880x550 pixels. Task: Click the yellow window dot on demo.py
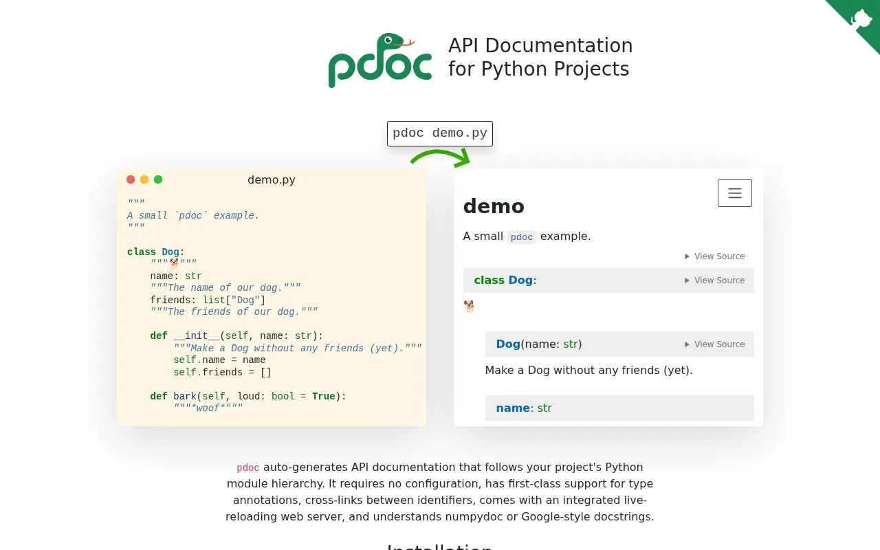[x=144, y=179]
